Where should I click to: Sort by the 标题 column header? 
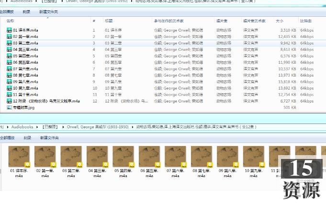(109, 21)
